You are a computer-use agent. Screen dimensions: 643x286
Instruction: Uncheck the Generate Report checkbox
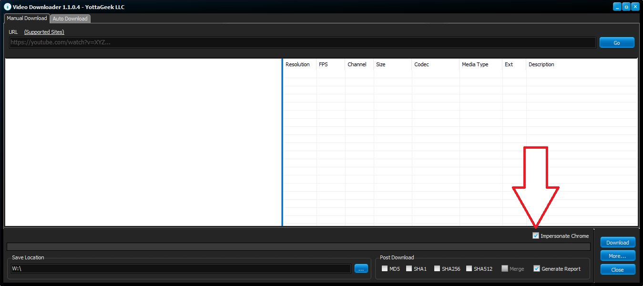click(537, 269)
